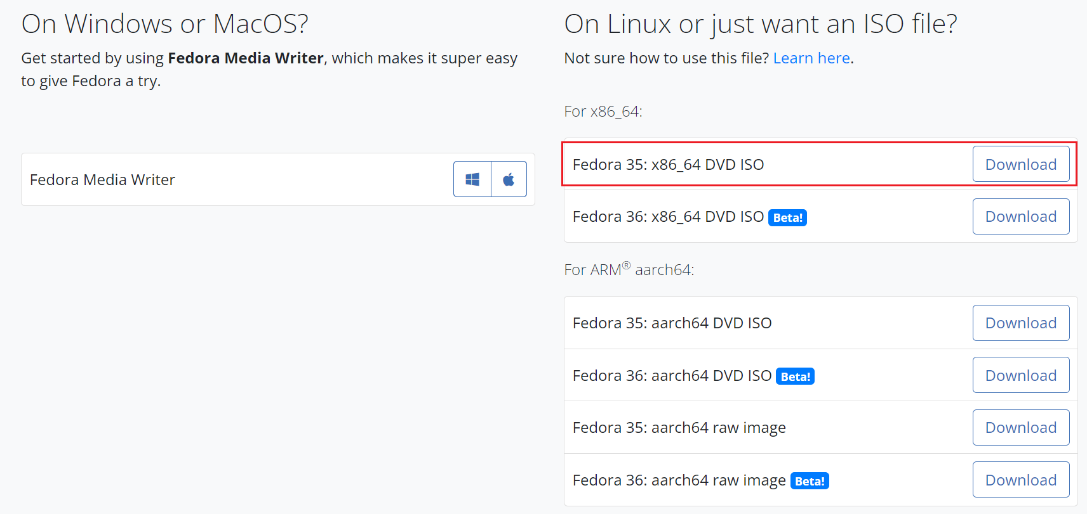1087x514 pixels.
Task: Click 'Fedora 35: x86_64 DVD ISO' text
Action: [668, 165]
